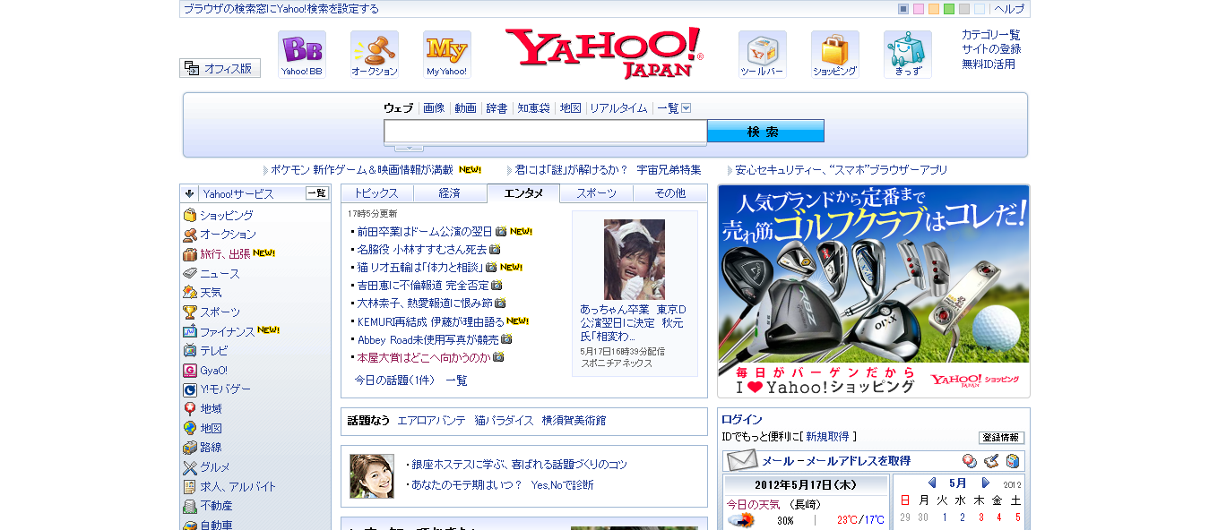Click the オークション icon in services sidebar
Screen dimensions: 1209x530
pos(190,235)
